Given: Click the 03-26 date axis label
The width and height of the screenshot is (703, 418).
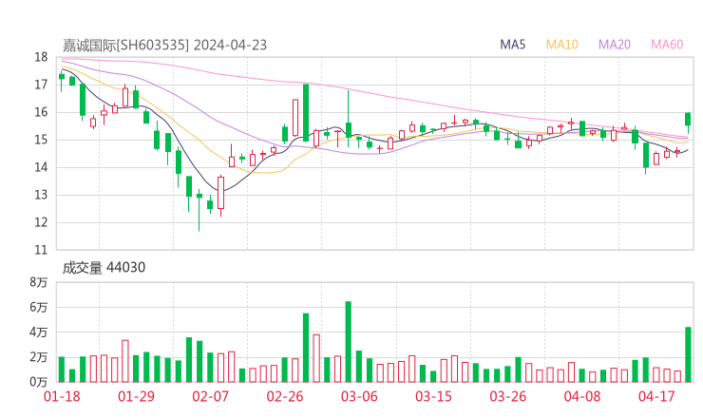Looking at the screenshot, I should click(x=508, y=396).
